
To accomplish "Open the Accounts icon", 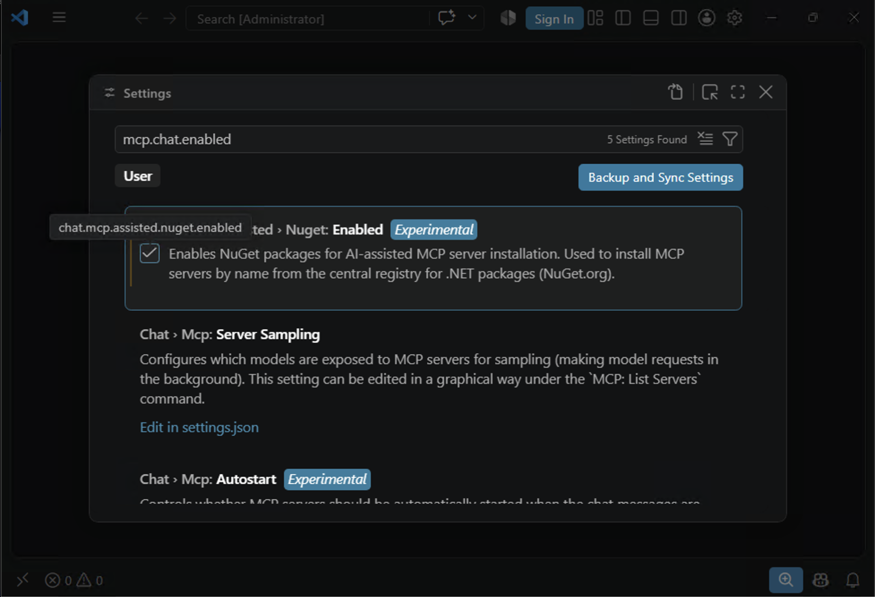I will 707,18.
